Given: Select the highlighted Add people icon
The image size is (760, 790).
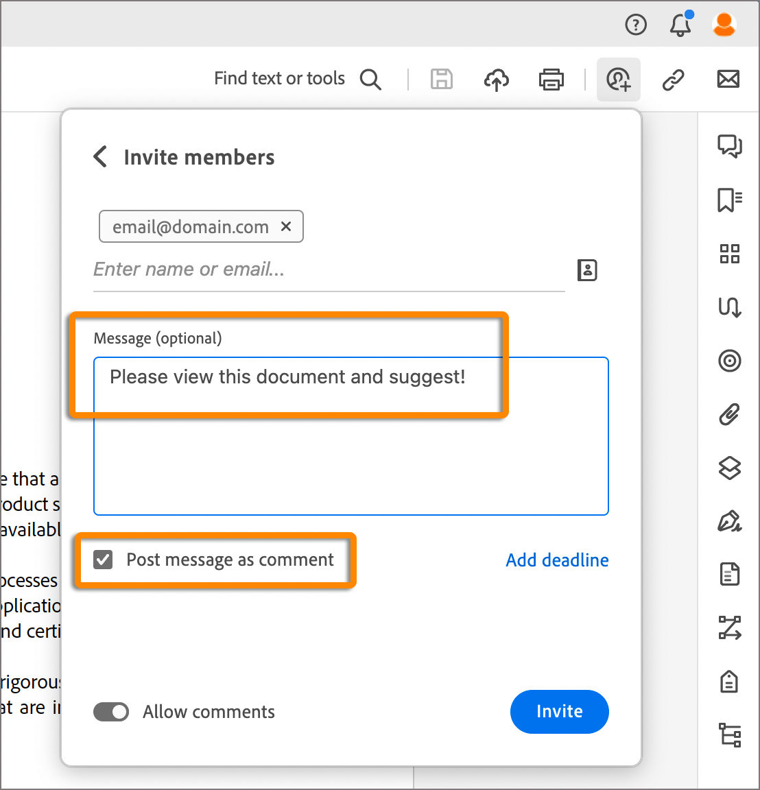Looking at the screenshot, I should 618,80.
